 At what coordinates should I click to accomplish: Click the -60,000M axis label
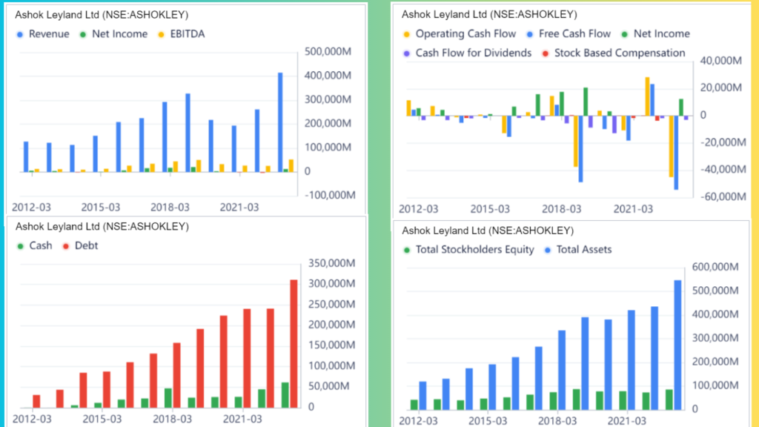click(723, 196)
